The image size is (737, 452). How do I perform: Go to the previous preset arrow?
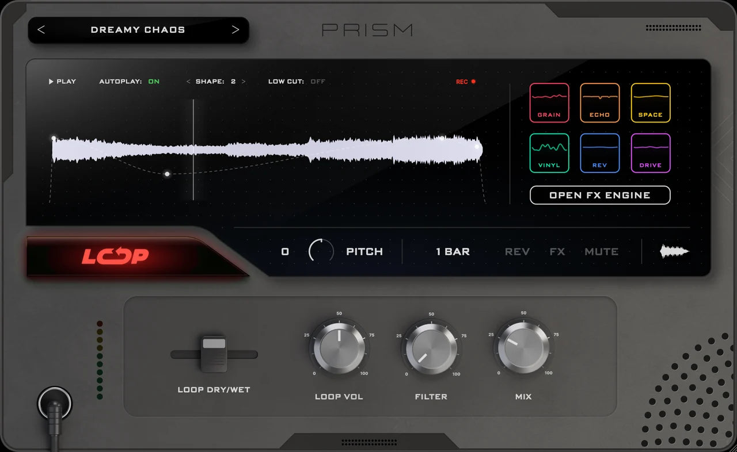(x=41, y=30)
